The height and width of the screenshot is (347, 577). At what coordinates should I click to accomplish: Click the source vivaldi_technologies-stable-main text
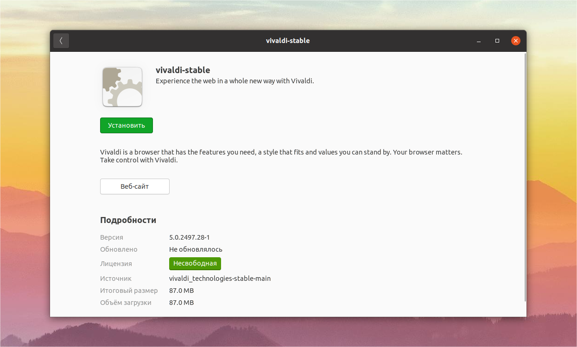pos(220,279)
